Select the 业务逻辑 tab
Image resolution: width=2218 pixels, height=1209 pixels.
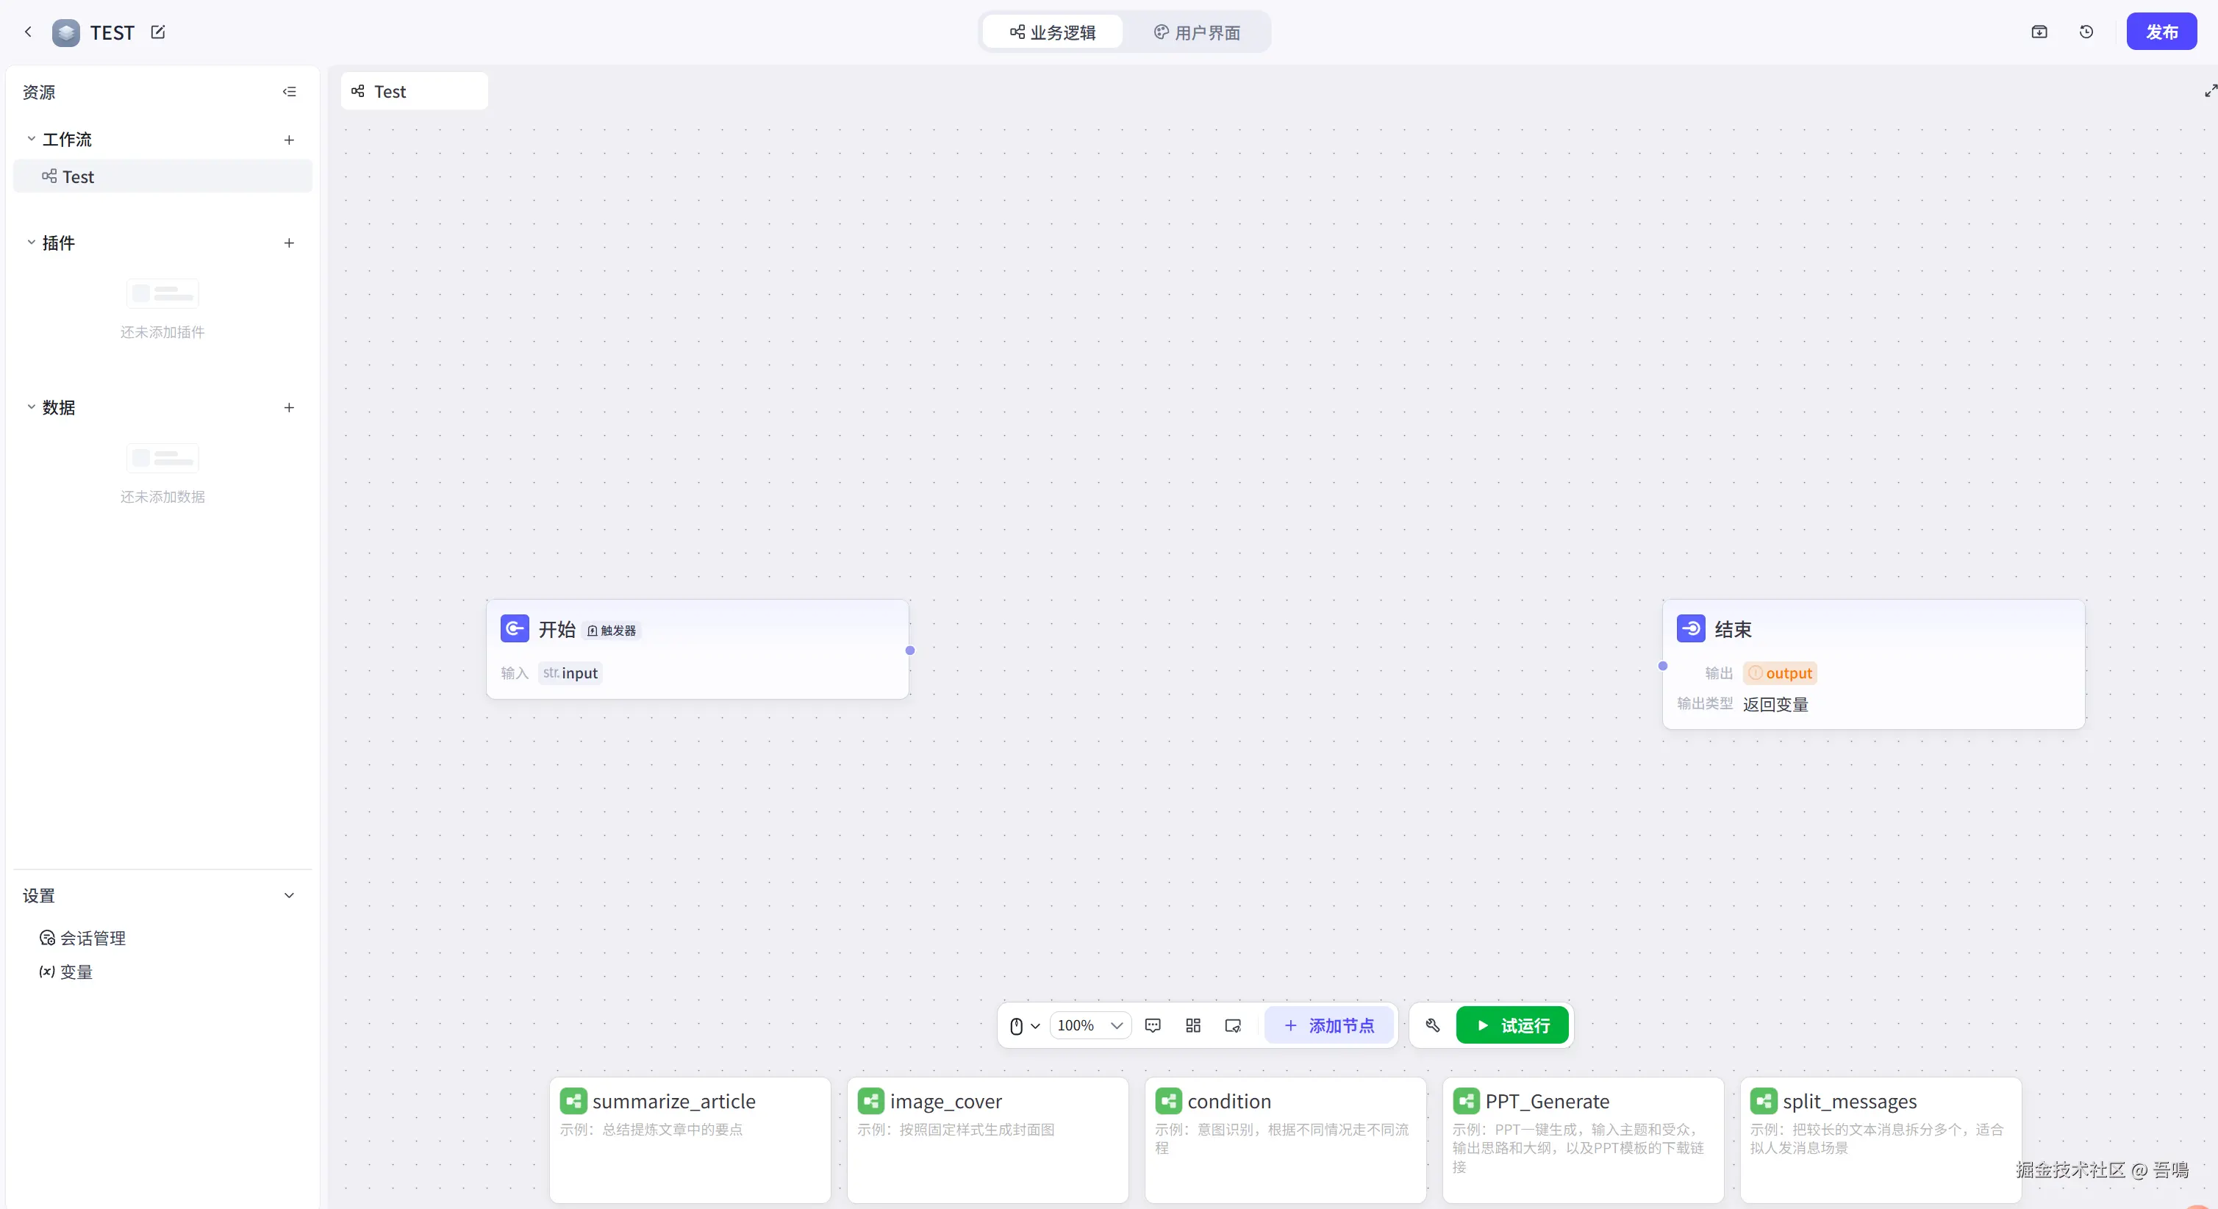click(1052, 32)
